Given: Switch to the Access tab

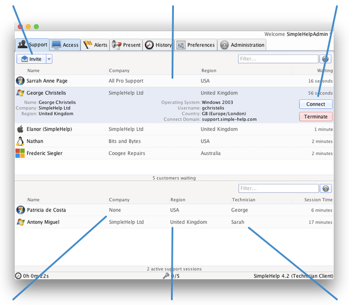Looking at the screenshot, I should pyautogui.click(x=65, y=45).
